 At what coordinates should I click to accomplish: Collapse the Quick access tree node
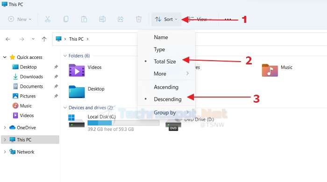pos(5,57)
